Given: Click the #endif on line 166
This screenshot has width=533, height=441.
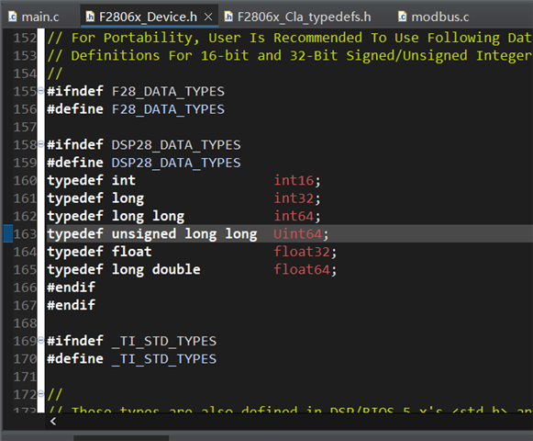Looking at the screenshot, I should [71, 288].
